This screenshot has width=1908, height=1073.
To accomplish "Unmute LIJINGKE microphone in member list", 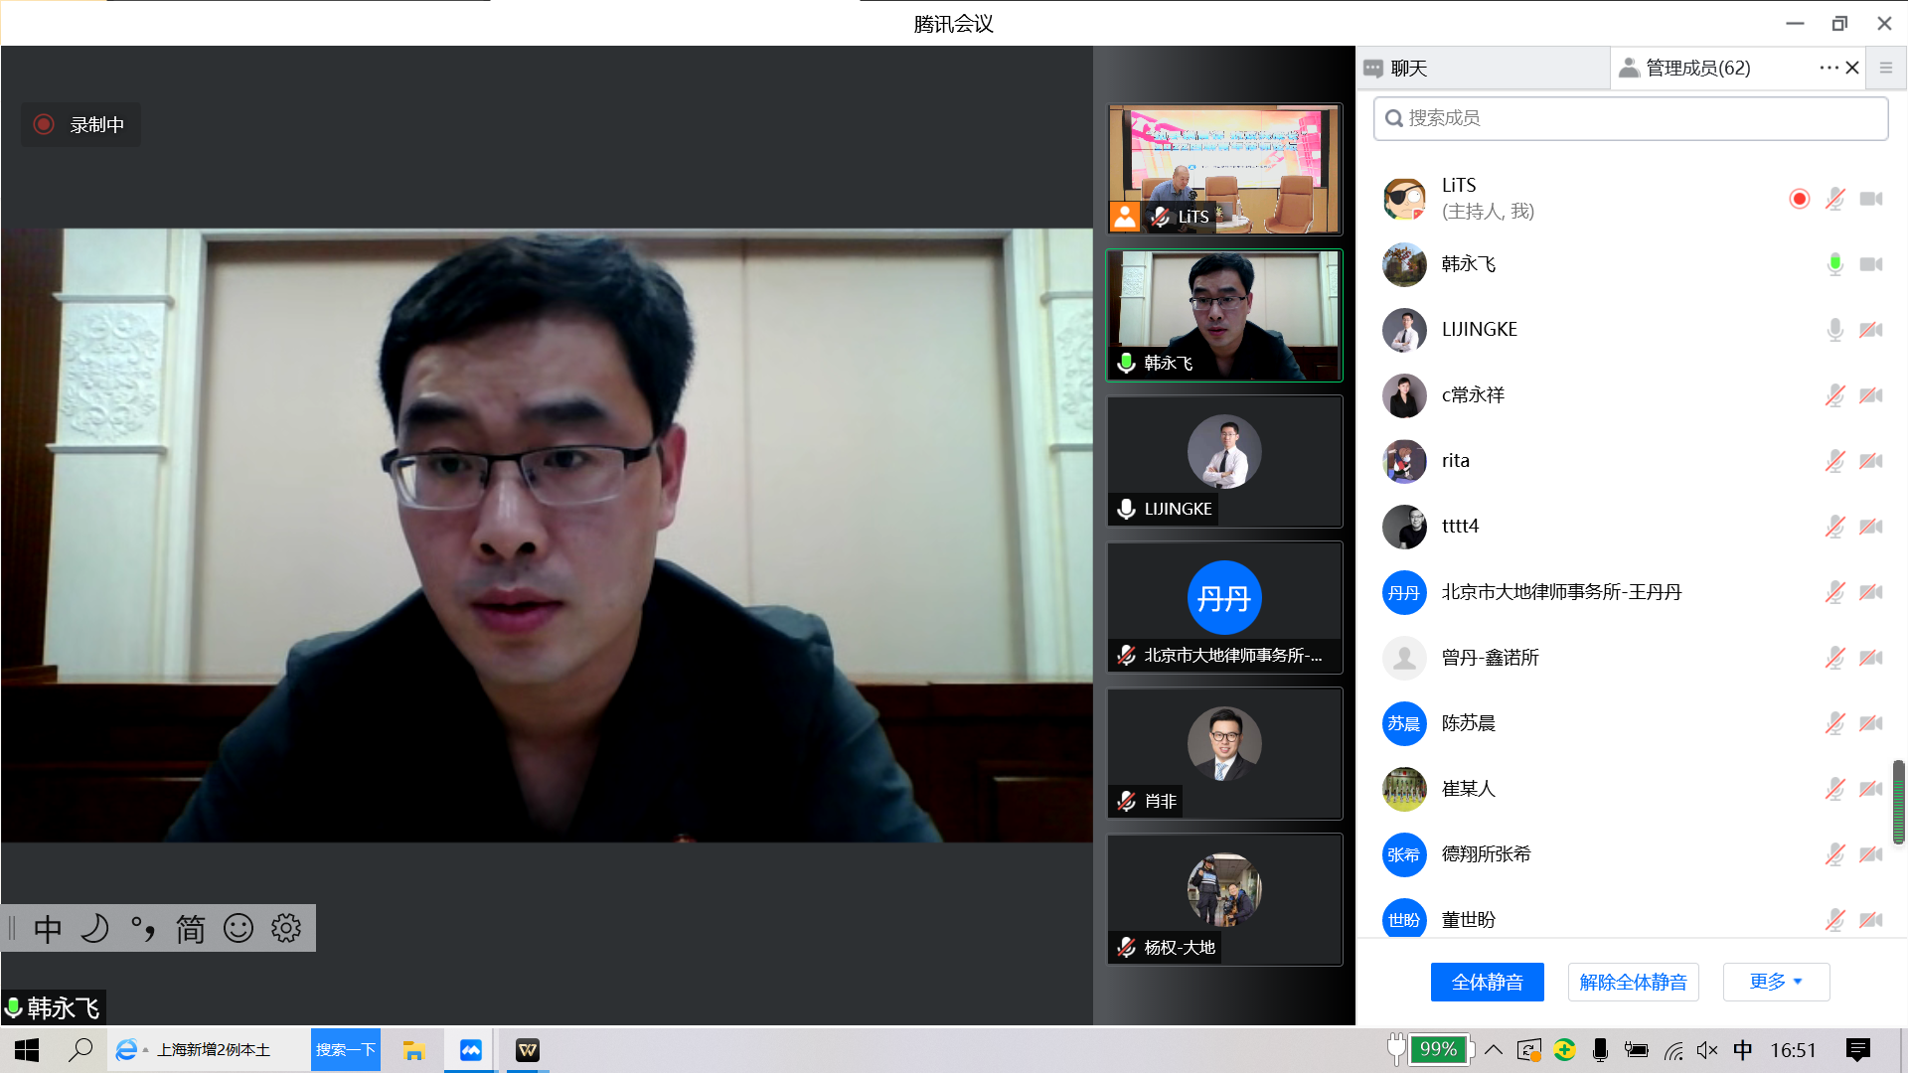I will click(x=1834, y=330).
